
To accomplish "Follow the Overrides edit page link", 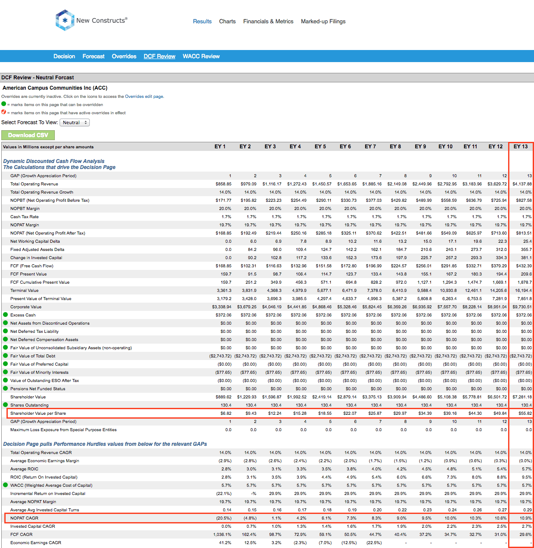I will point(144,97).
